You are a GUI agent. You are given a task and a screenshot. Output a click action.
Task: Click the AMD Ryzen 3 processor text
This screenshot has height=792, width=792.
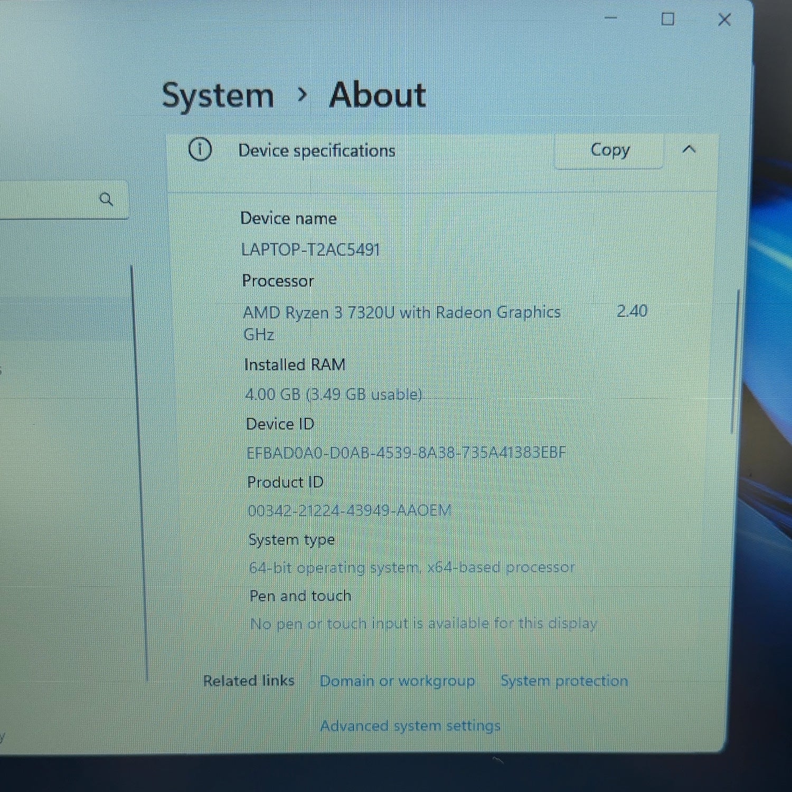[x=402, y=313]
